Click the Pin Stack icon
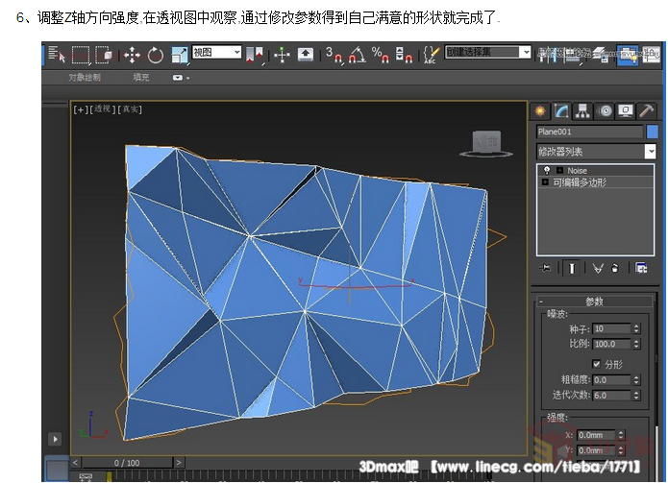 pos(546,268)
